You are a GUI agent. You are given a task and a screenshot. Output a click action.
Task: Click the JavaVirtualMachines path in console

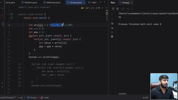pos(148,14)
